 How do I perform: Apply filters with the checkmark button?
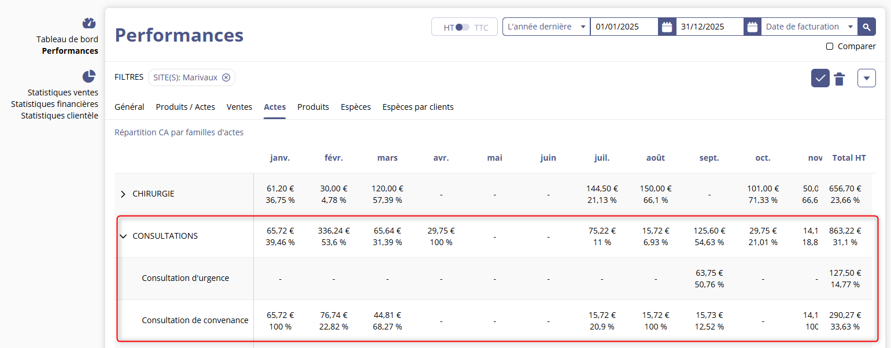click(820, 78)
